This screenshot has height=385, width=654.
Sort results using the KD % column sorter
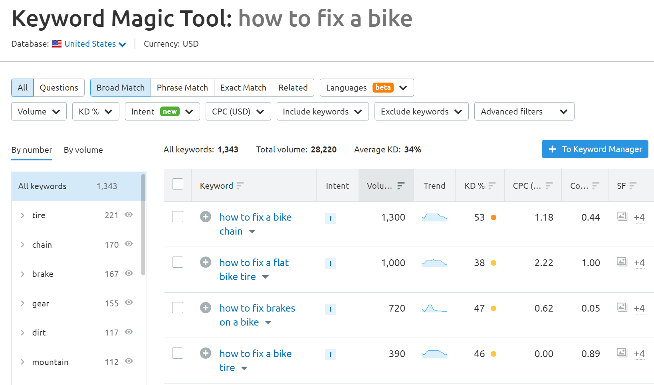492,185
